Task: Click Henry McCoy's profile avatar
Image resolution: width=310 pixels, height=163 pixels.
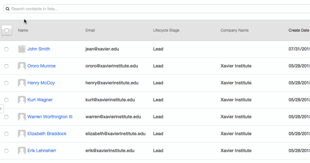Action: pyautogui.click(x=22, y=83)
